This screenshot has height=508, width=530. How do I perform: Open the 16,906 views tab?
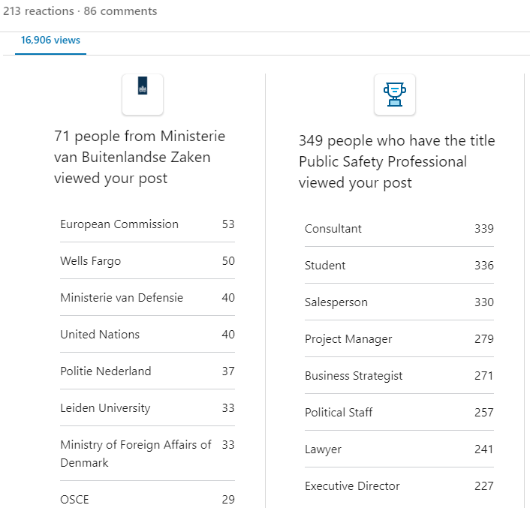(50, 41)
